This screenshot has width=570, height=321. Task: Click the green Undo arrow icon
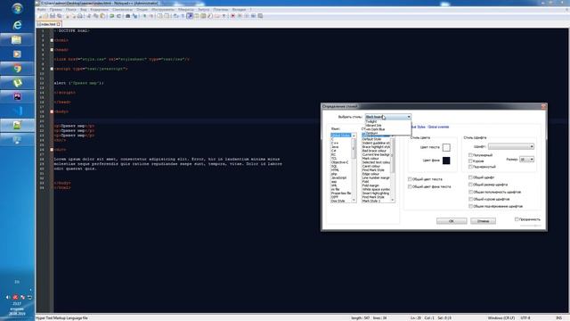click(x=112, y=16)
